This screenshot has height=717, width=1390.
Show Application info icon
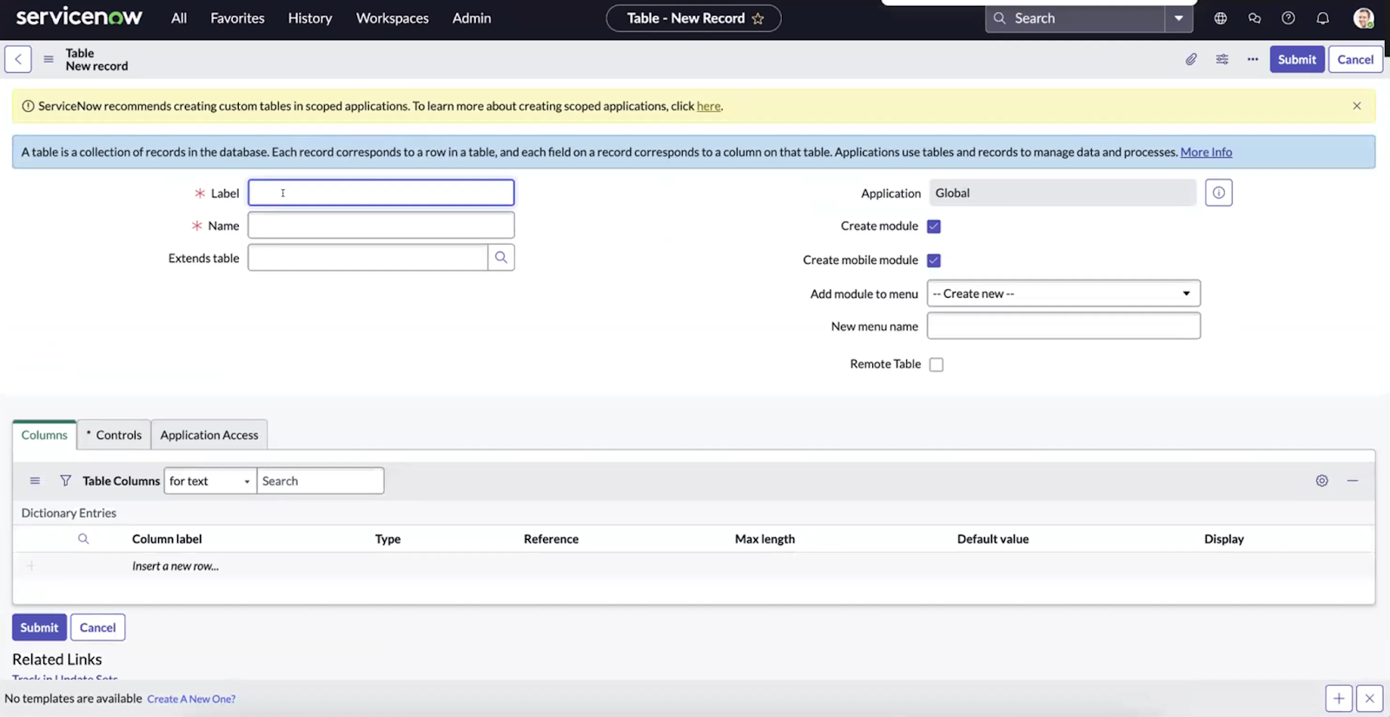1219,193
